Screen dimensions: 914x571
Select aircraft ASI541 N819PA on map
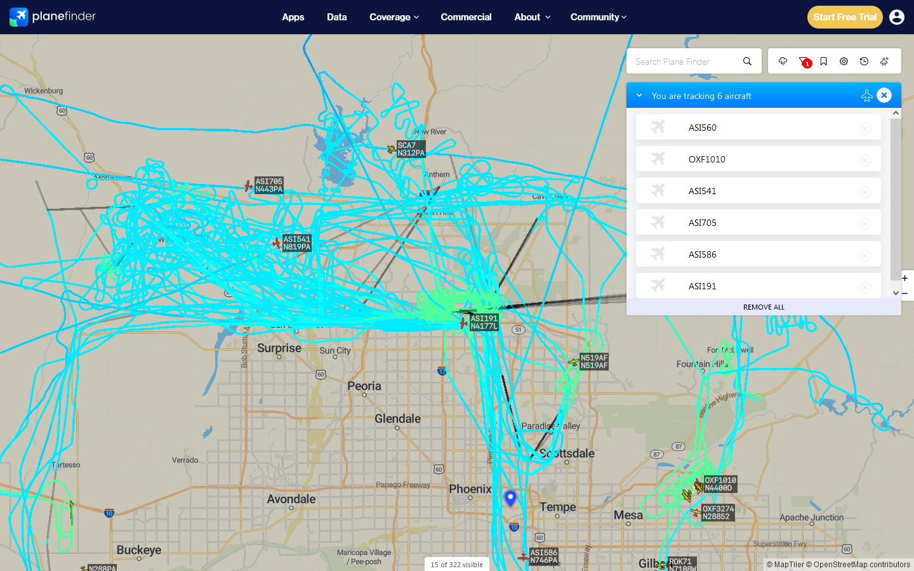tap(277, 242)
